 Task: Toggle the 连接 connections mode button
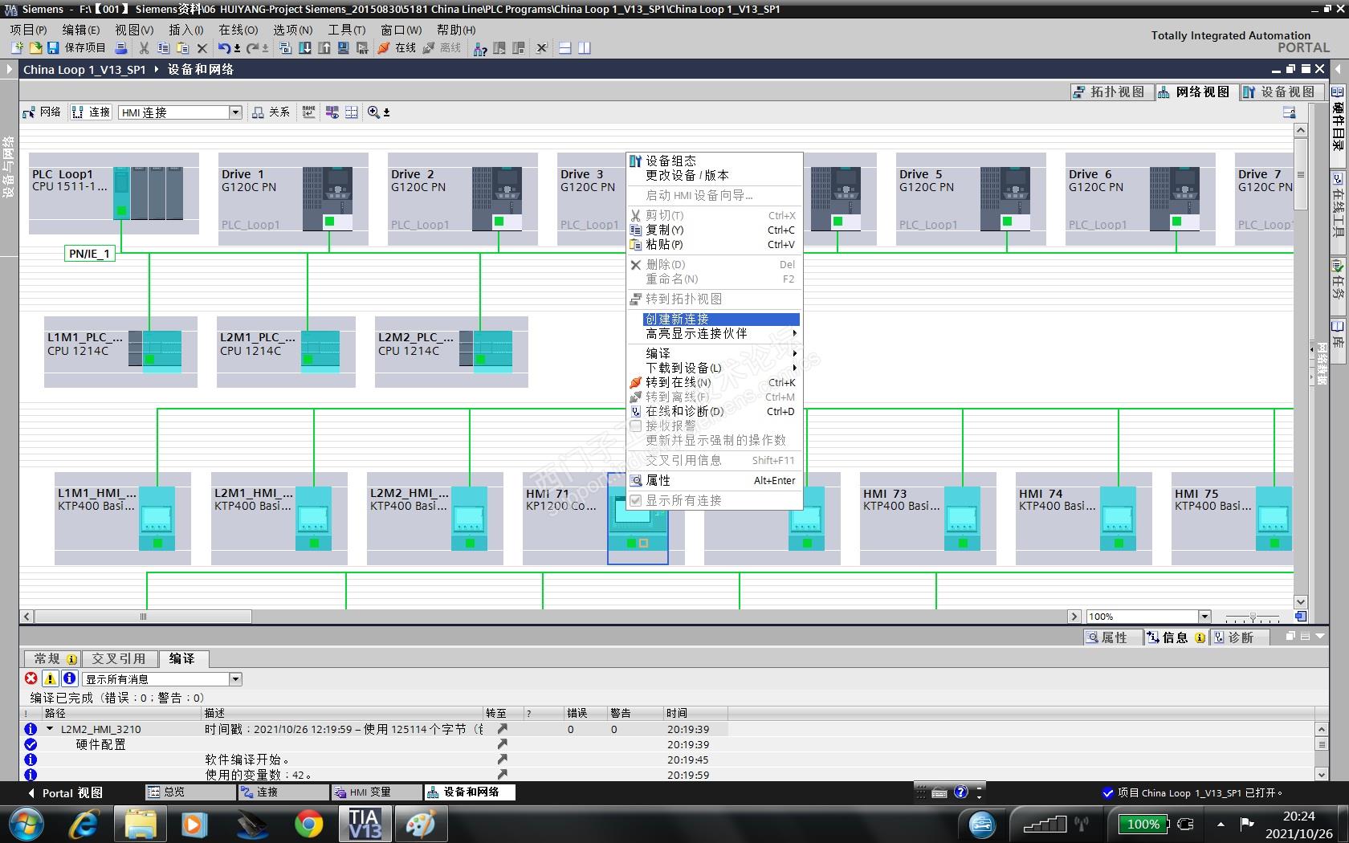(x=91, y=112)
